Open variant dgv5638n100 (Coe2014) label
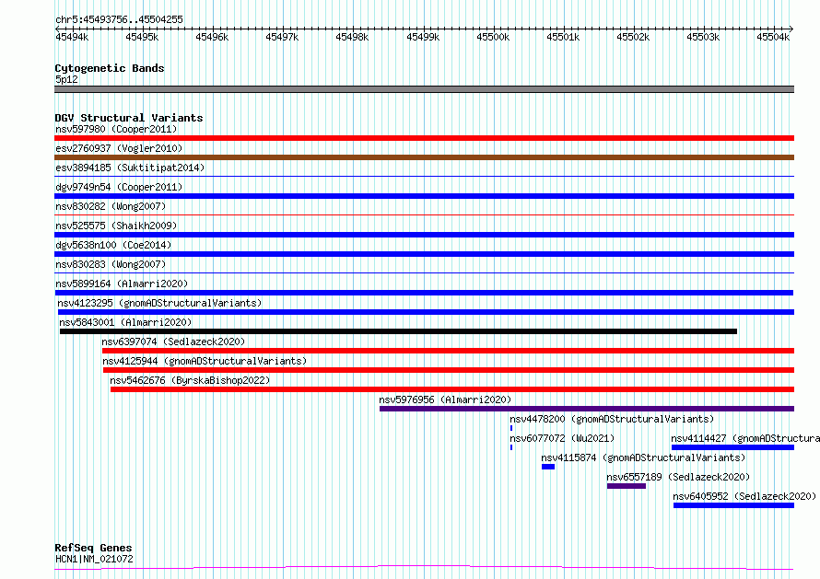 113,245
